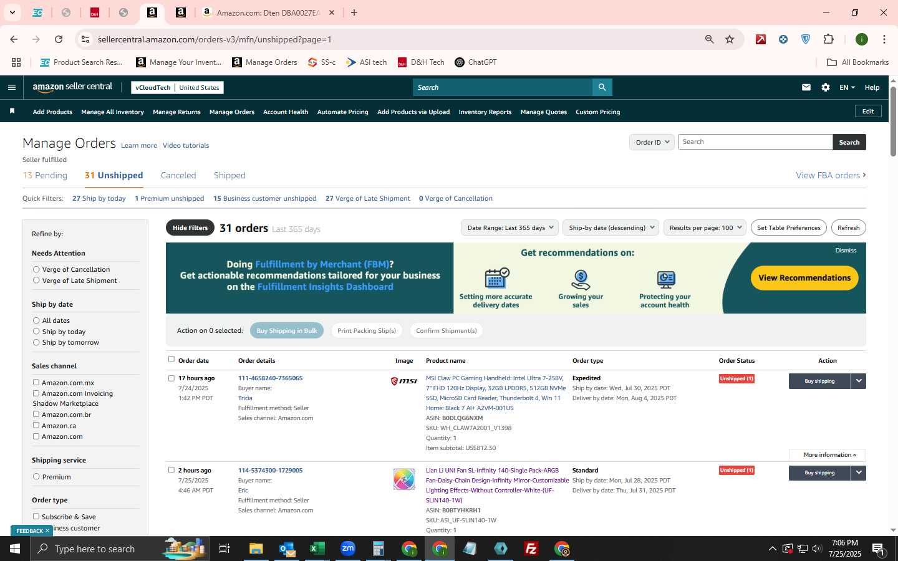
Task: Expand More information for the MSI Claw order
Action: (828, 454)
